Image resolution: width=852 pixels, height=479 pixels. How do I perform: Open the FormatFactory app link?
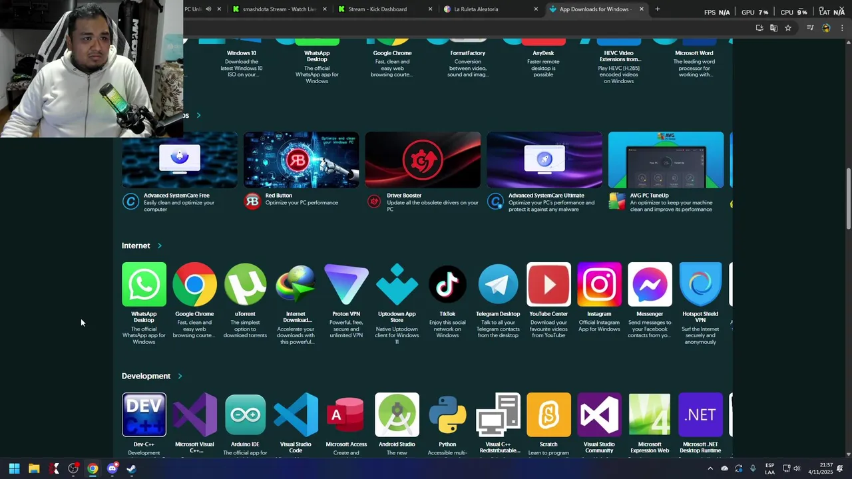[x=468, y=53]
